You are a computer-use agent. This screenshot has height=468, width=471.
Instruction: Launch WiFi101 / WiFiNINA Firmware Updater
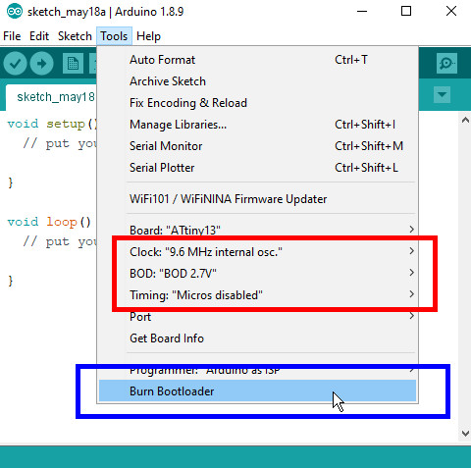[x=257, y=199]
